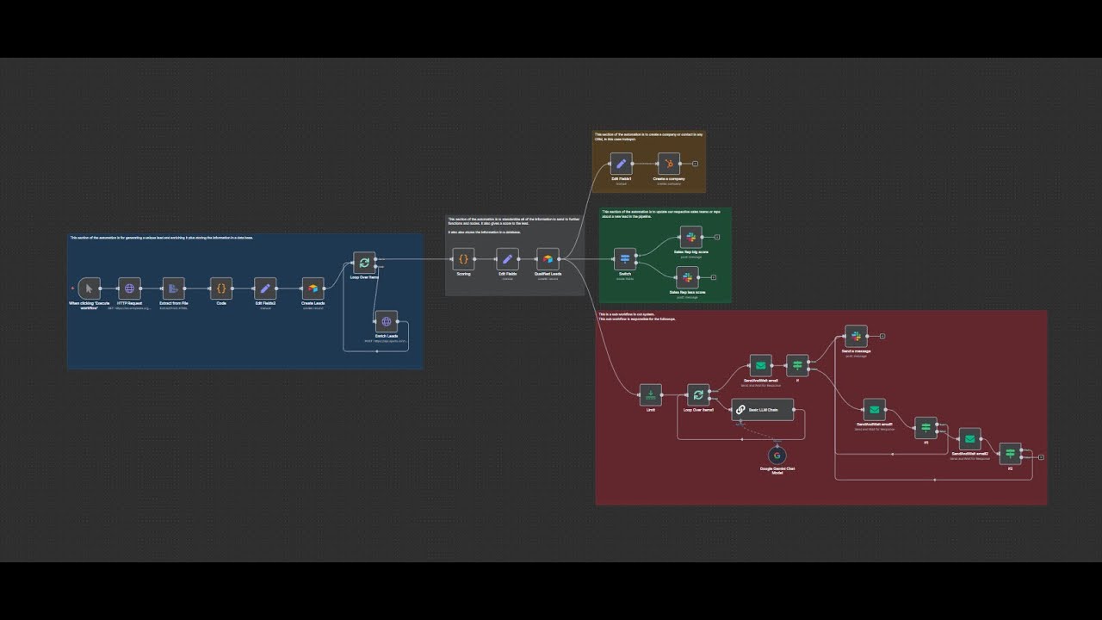Select the Scoring code node
This screenshot has width=1102, height=620.
[463, 259]
